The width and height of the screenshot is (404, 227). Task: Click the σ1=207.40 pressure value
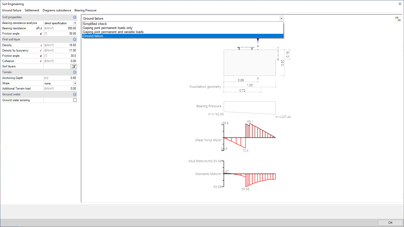(283, 117)
